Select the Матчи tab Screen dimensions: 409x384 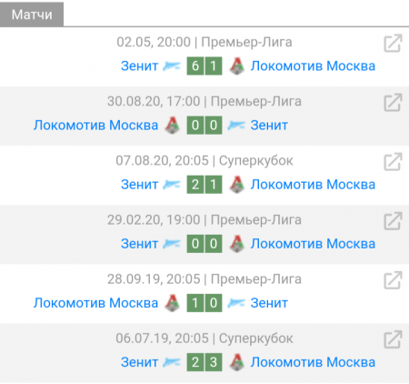[x=32, y=15]
